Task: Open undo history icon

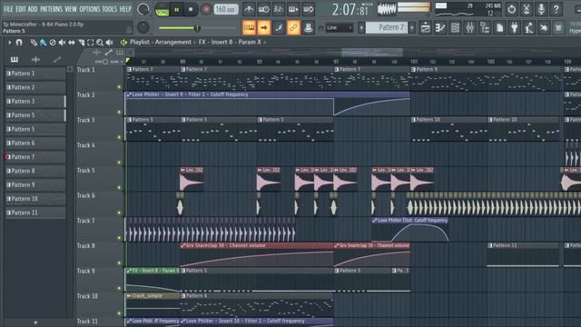Action: (512, 9)
